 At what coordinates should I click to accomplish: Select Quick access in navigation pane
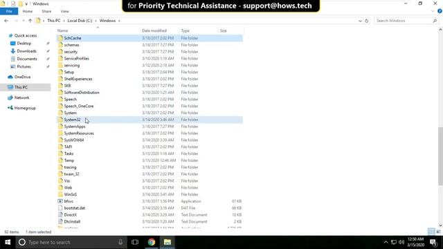[26, 35]
